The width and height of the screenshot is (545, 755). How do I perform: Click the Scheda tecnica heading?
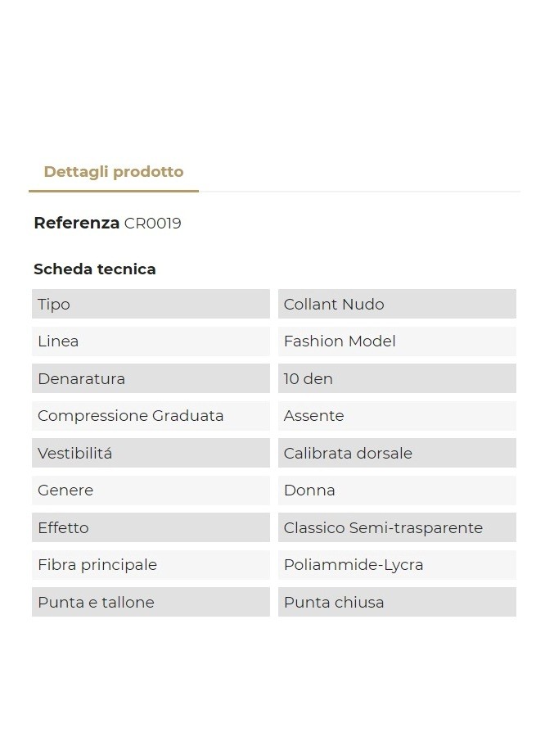click(95, 269)
